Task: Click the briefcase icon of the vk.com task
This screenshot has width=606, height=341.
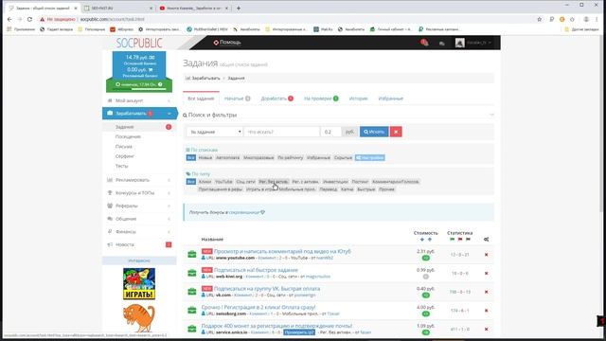Action: pyautogui.click(x=191, y=292)
